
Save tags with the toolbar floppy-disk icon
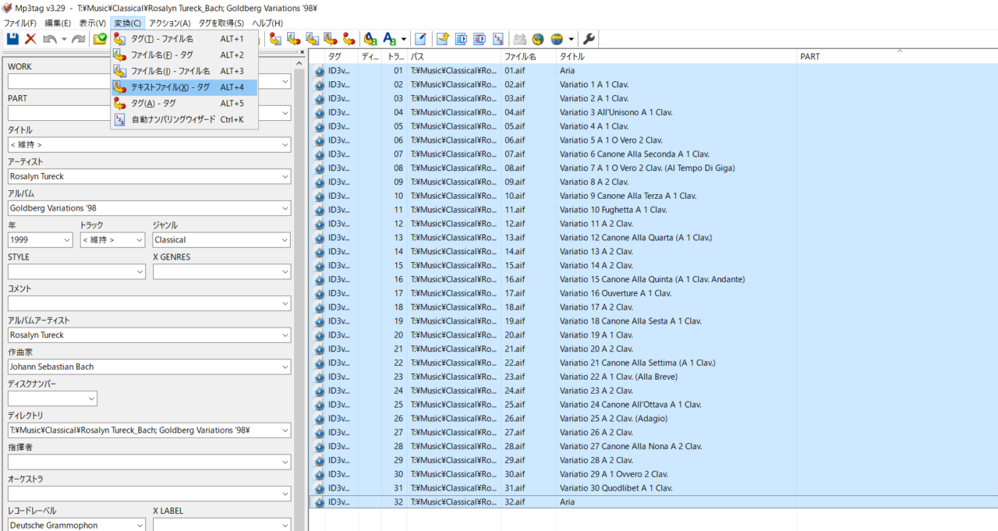[x=12, y=39]
